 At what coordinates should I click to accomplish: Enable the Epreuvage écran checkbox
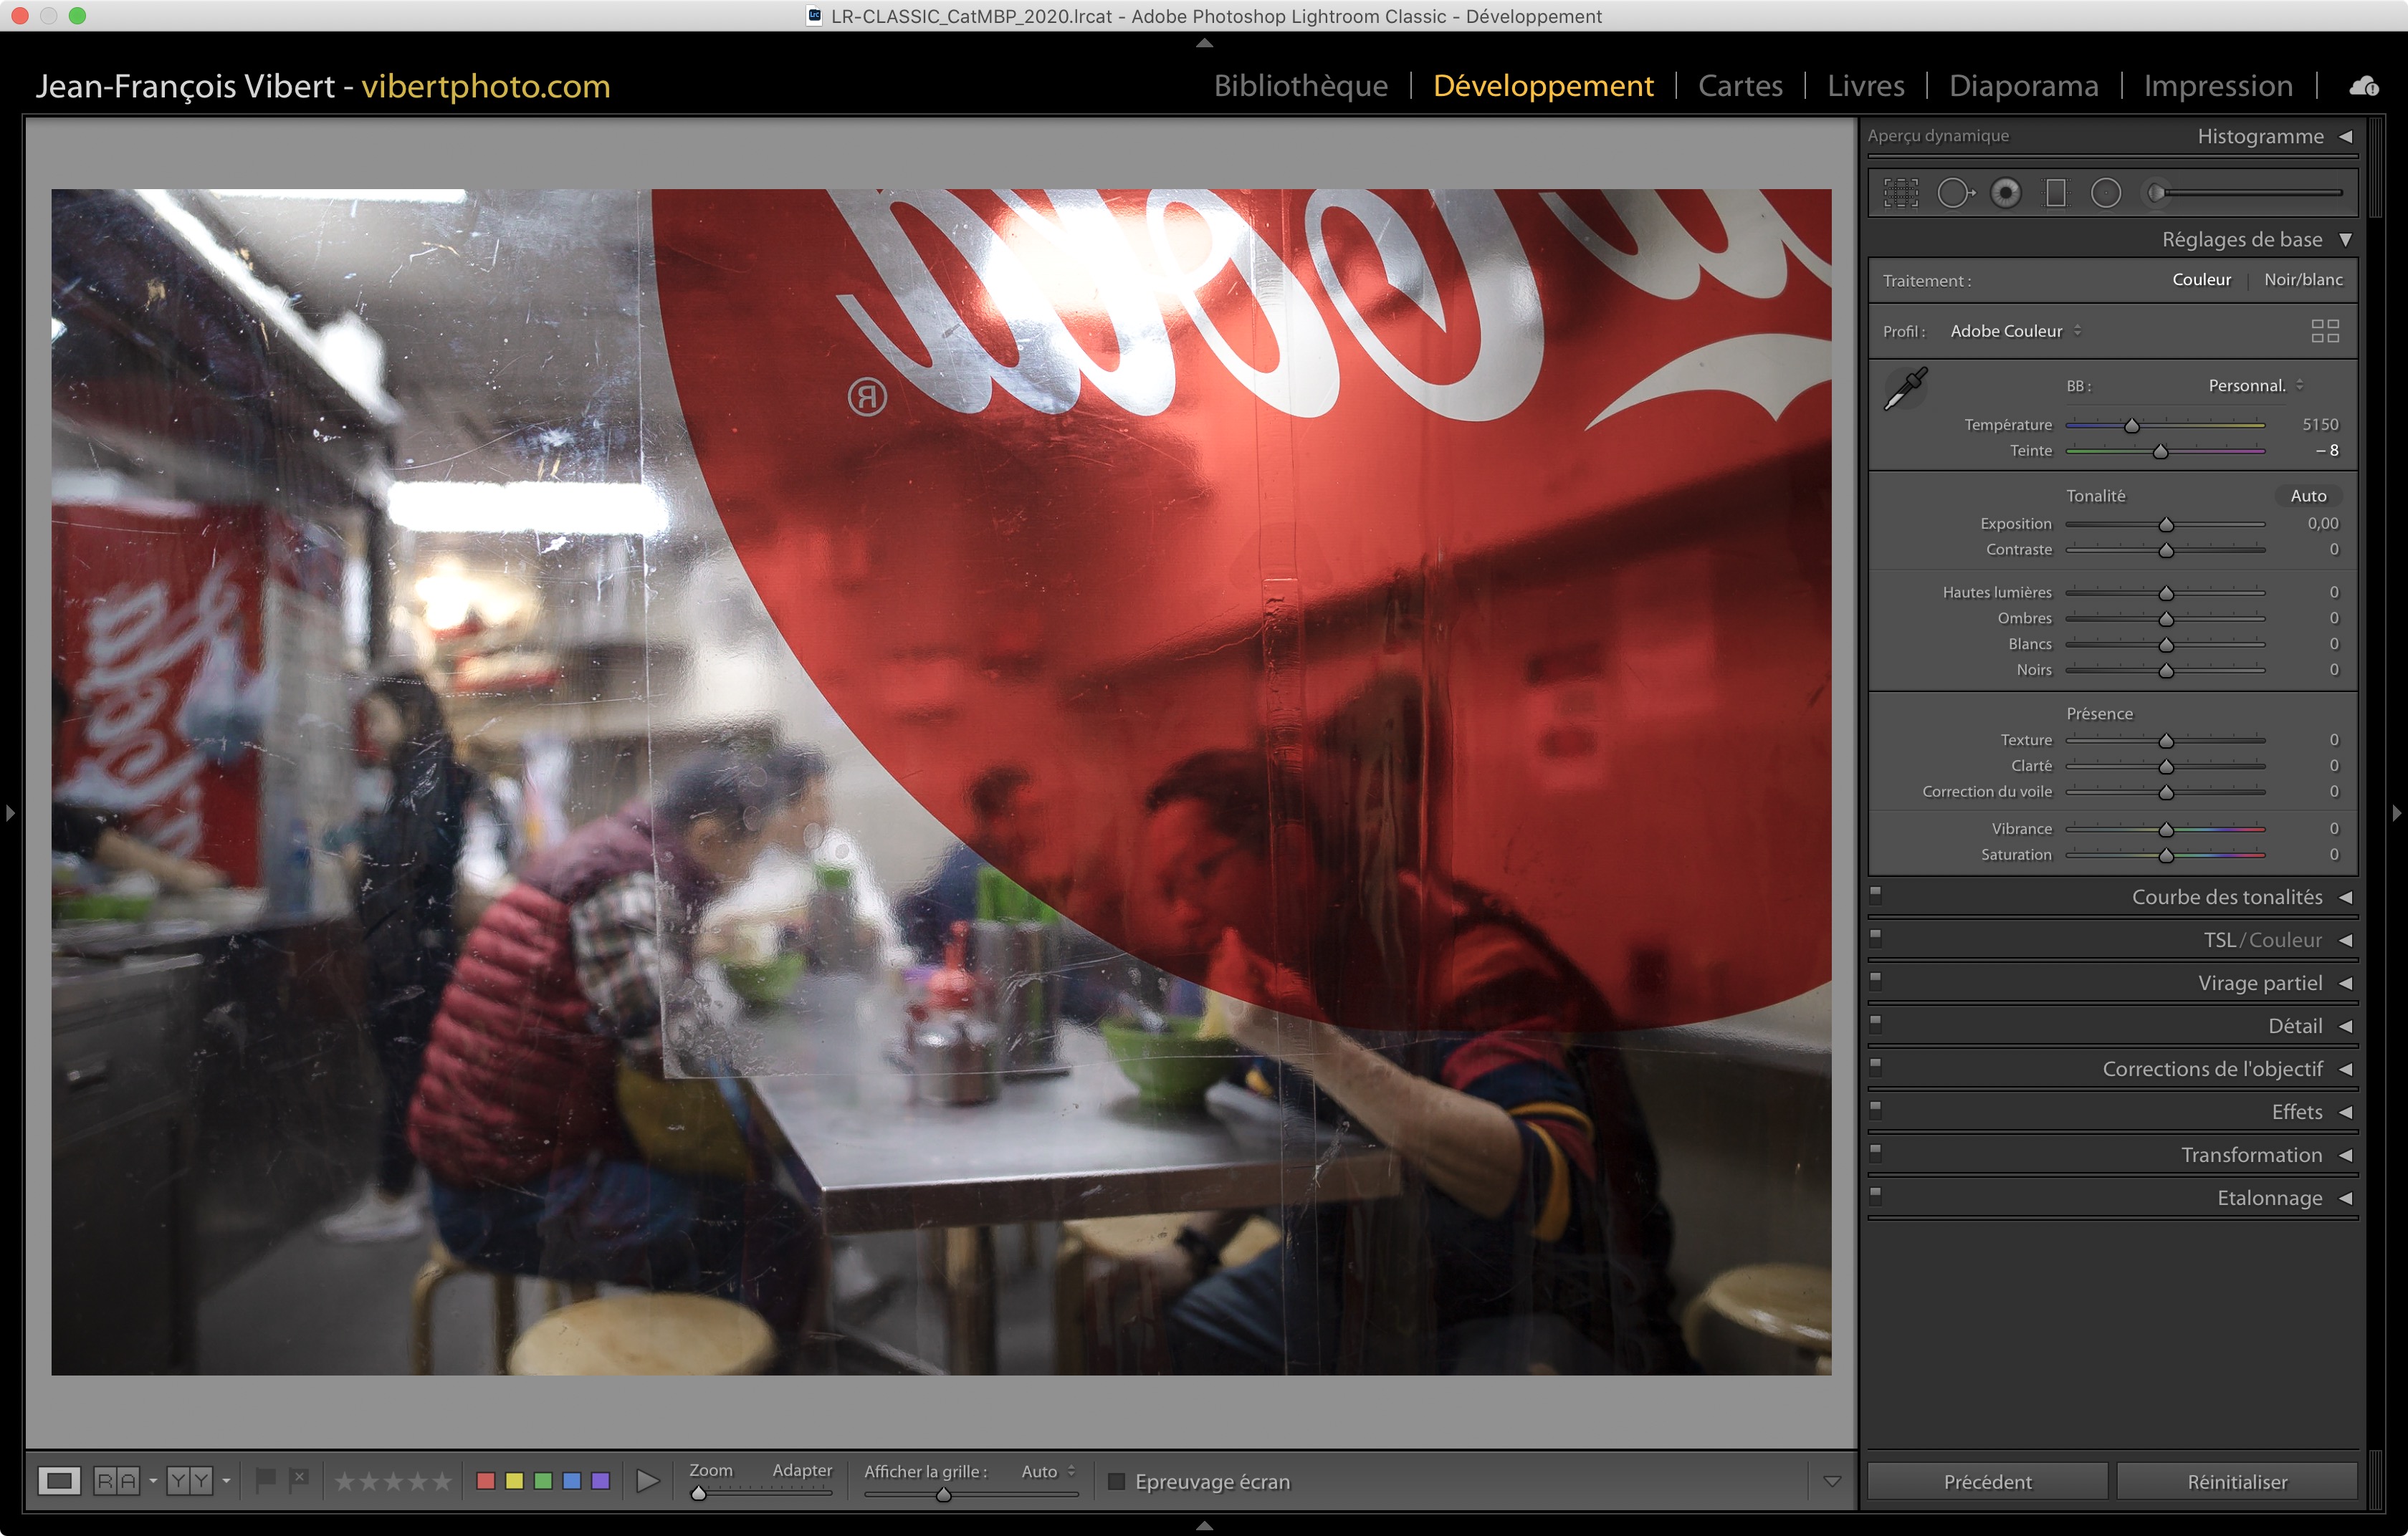click(x=1117, y=1481)
